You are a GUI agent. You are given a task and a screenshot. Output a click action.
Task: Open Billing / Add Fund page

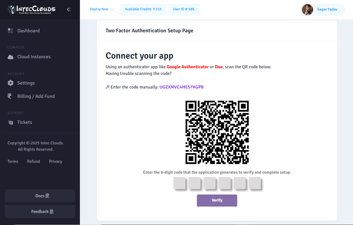[36, 96]
